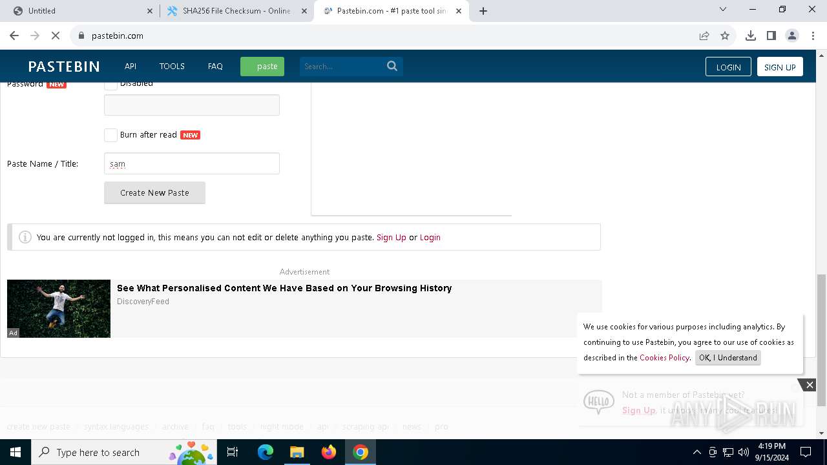Close the Pastebin.com tab
The image size is (827, 465).
459,10
